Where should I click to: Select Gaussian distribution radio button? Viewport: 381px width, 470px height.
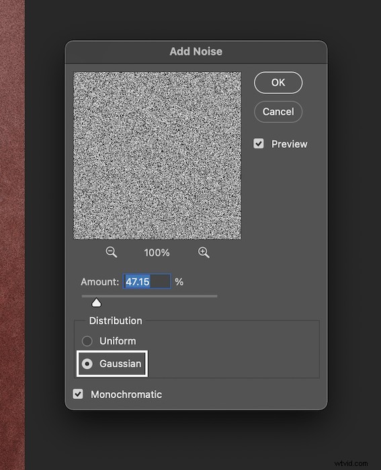click(x=87, y=364)
